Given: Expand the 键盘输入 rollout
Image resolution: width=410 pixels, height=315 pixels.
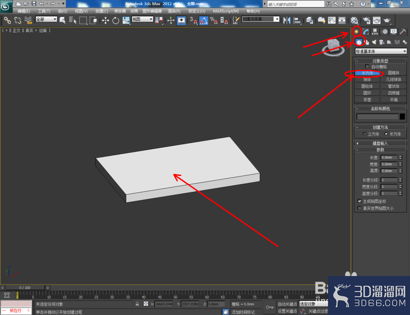Looking at the screenshot, I should [x=380, y=143].
